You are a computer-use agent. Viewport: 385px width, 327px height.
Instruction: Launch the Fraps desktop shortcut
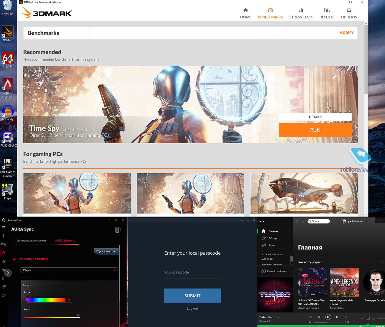coord(8,191)
